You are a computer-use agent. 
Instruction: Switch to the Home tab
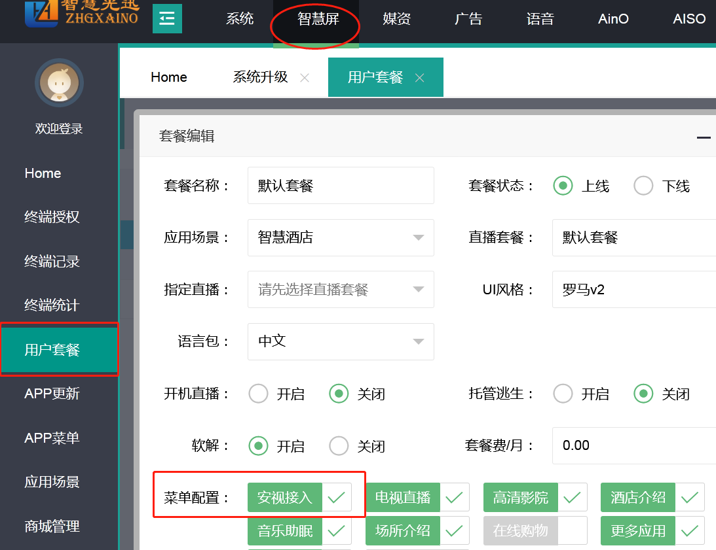click(x=169, y=77)
